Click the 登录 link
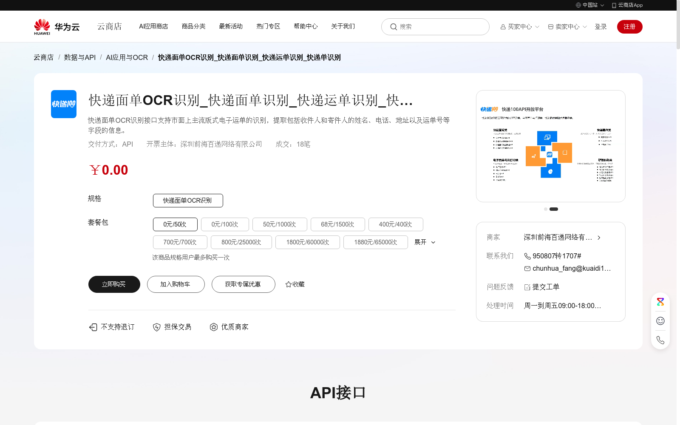Viewport: 680px width, 425px height. (x=601, y=27)
